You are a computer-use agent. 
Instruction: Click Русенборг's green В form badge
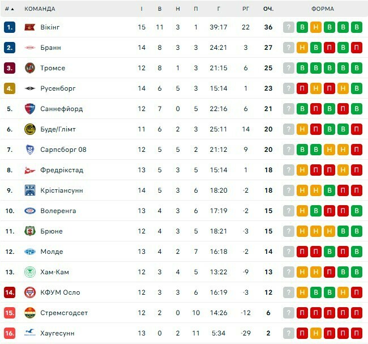click(x=356, y=88)
